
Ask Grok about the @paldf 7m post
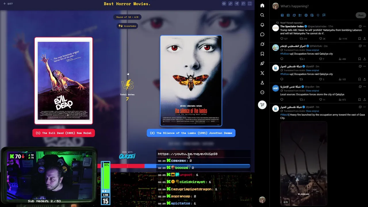360,107
